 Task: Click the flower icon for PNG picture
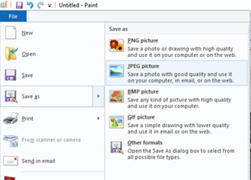(x=116, y=45)
